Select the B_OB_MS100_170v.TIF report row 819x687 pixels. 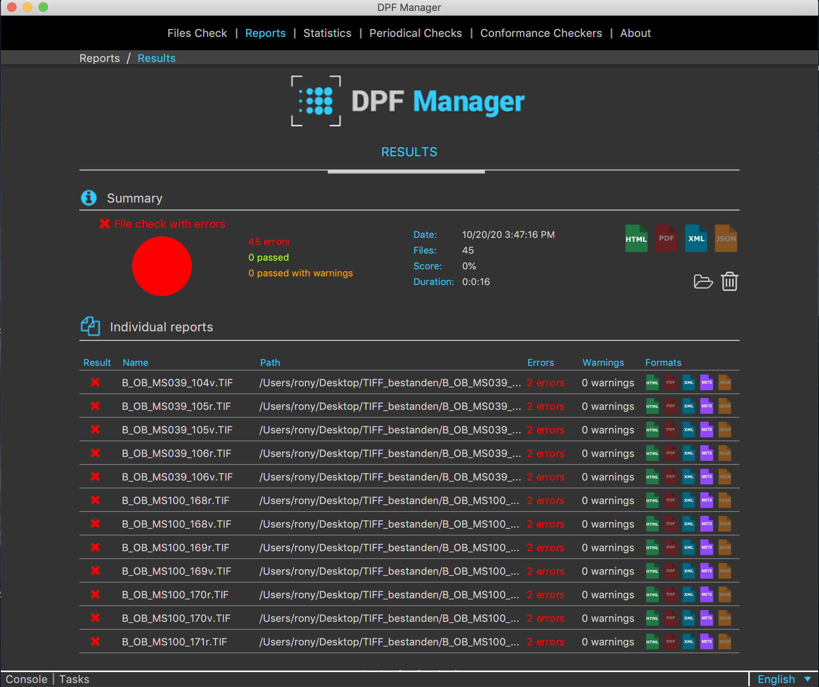click(176, 618)
